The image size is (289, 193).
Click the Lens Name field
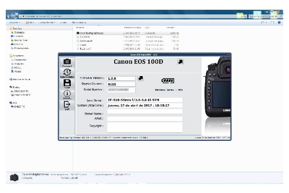pyautogui.click(x=145, y=100)
